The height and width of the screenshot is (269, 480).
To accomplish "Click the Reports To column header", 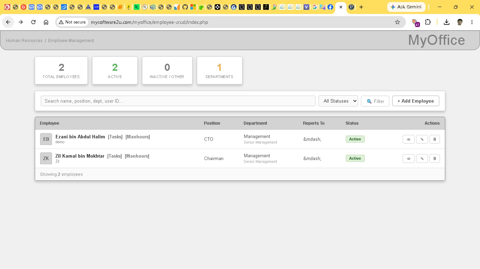I will [x=314, y=123].
